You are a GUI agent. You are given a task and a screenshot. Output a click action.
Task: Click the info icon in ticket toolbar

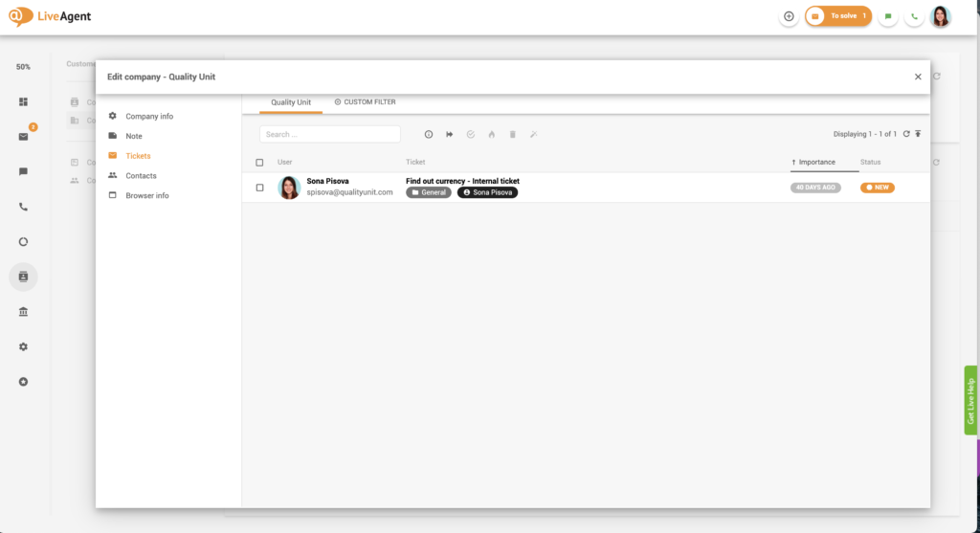coord(429,134)
